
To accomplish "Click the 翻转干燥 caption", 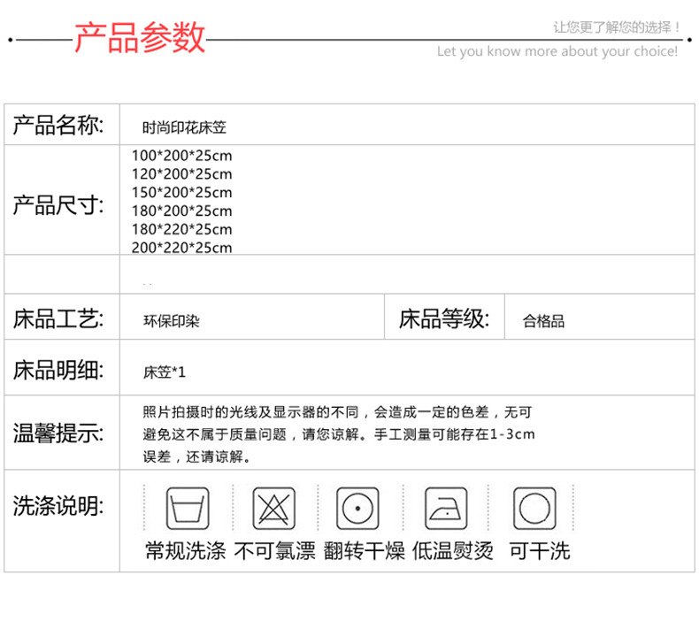I will (x=364, y=551).
